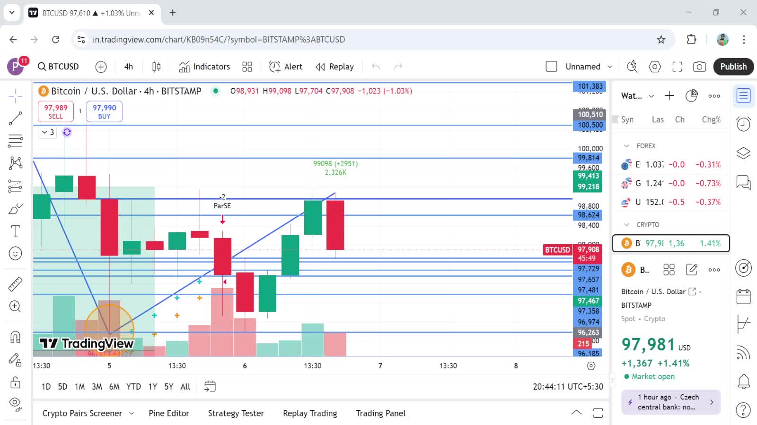Show All date range
This screenshot has width=757, height=425.
(x=185, y=387)
